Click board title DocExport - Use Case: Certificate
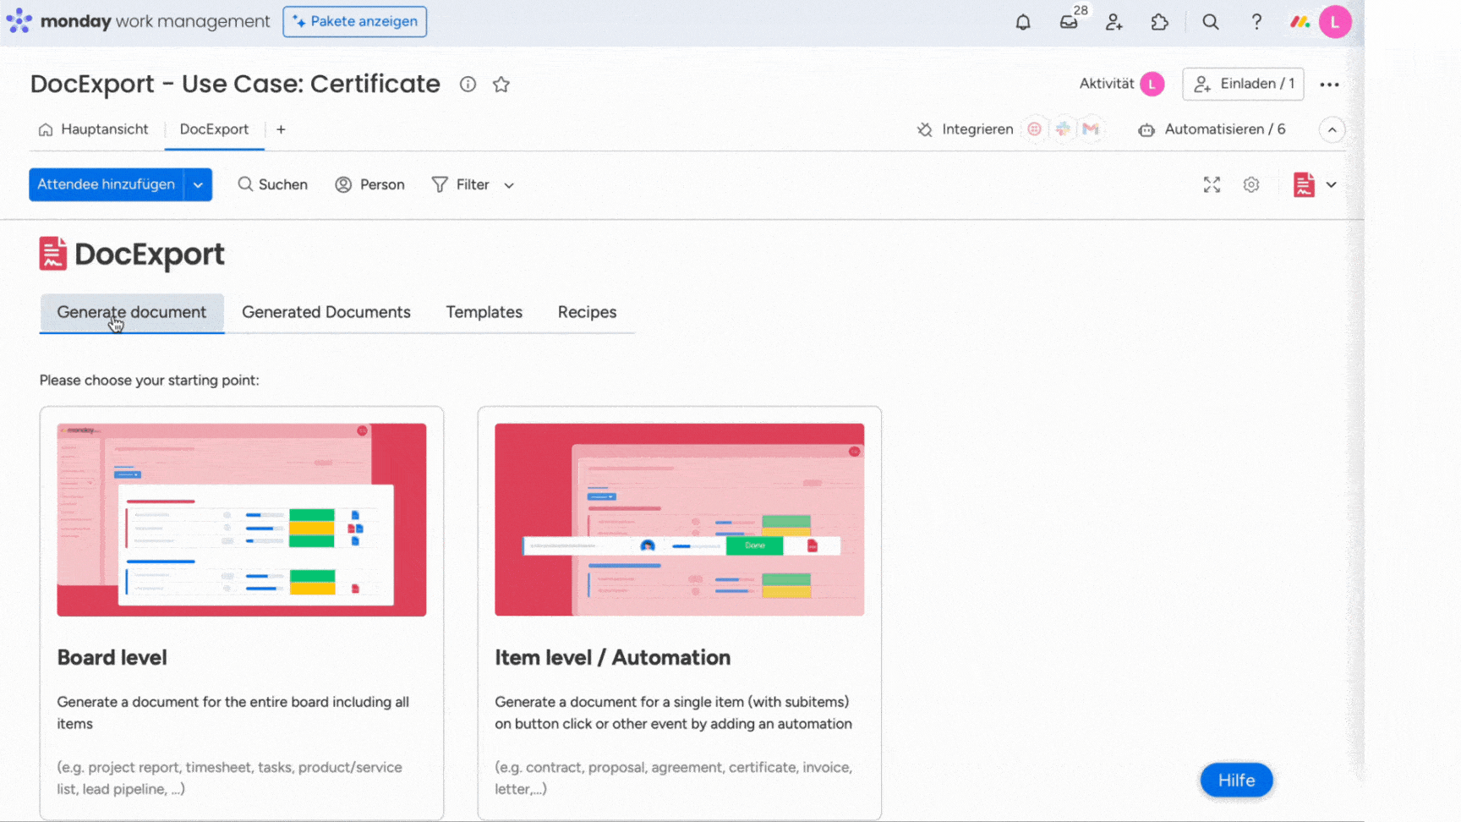1461x822 pixels. [235, 84]
